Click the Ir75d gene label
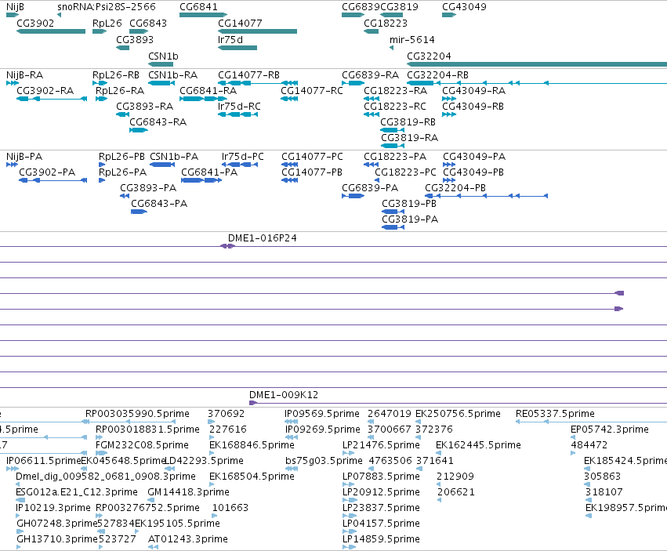 point(230,39)
